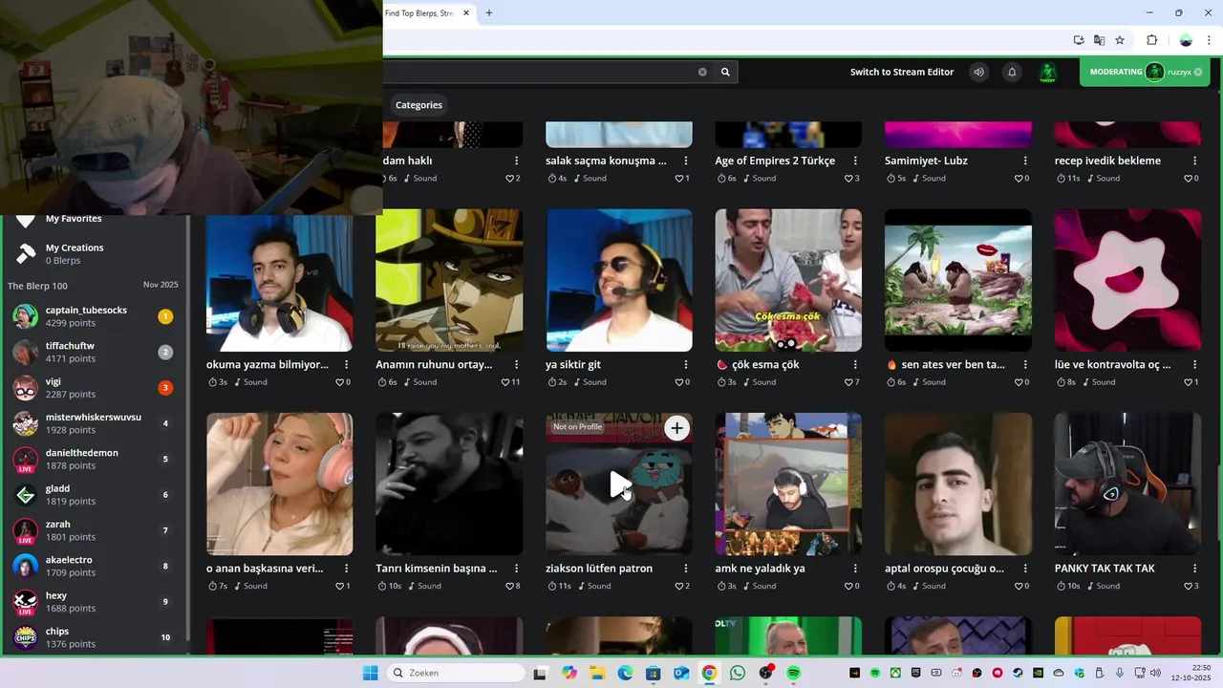Viewport: 1223px width, 688px height.
Task: Open three-dot menu for 'Samimiyet- Lubz'
Action: point(1025,161)
